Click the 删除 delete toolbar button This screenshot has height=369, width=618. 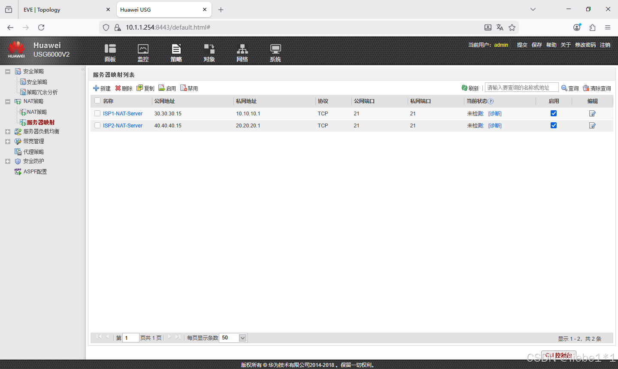tap(124, 88)
